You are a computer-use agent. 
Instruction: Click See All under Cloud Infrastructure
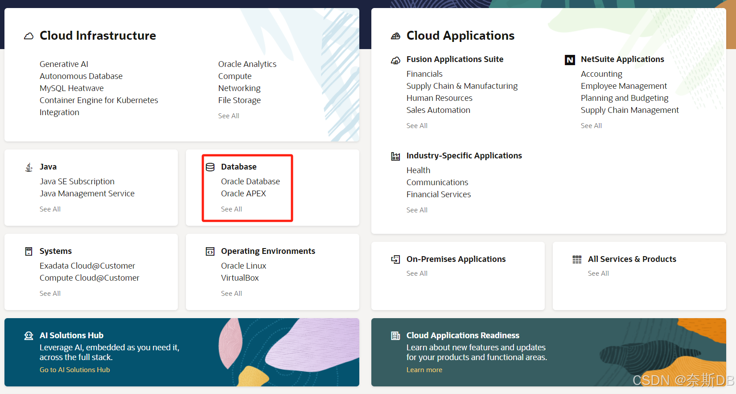pyautogui.click(x=229, y=116)
